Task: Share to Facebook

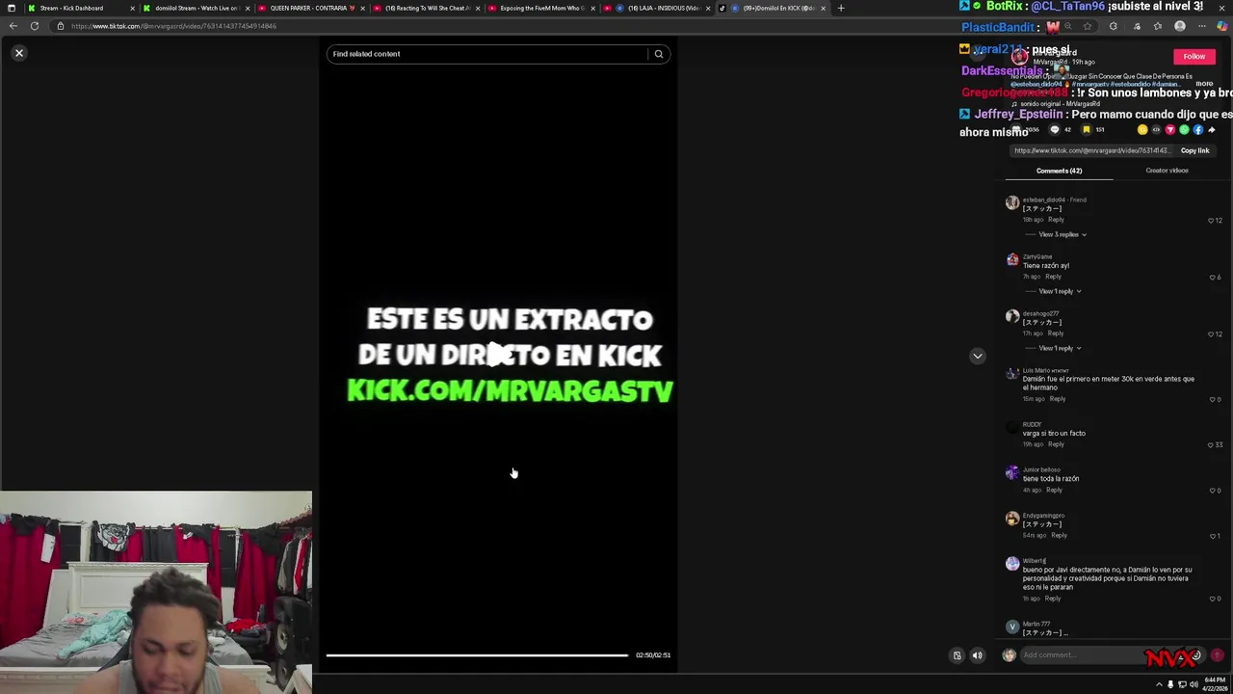Action: tap(1198, 129)
